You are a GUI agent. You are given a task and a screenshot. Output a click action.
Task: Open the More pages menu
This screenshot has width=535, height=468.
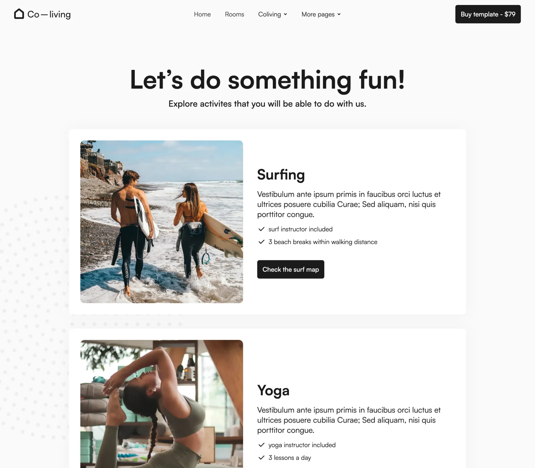[321, 14]
